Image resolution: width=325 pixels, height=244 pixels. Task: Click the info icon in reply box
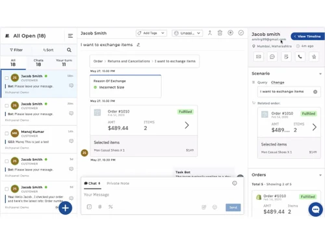[x=235, y=183]
